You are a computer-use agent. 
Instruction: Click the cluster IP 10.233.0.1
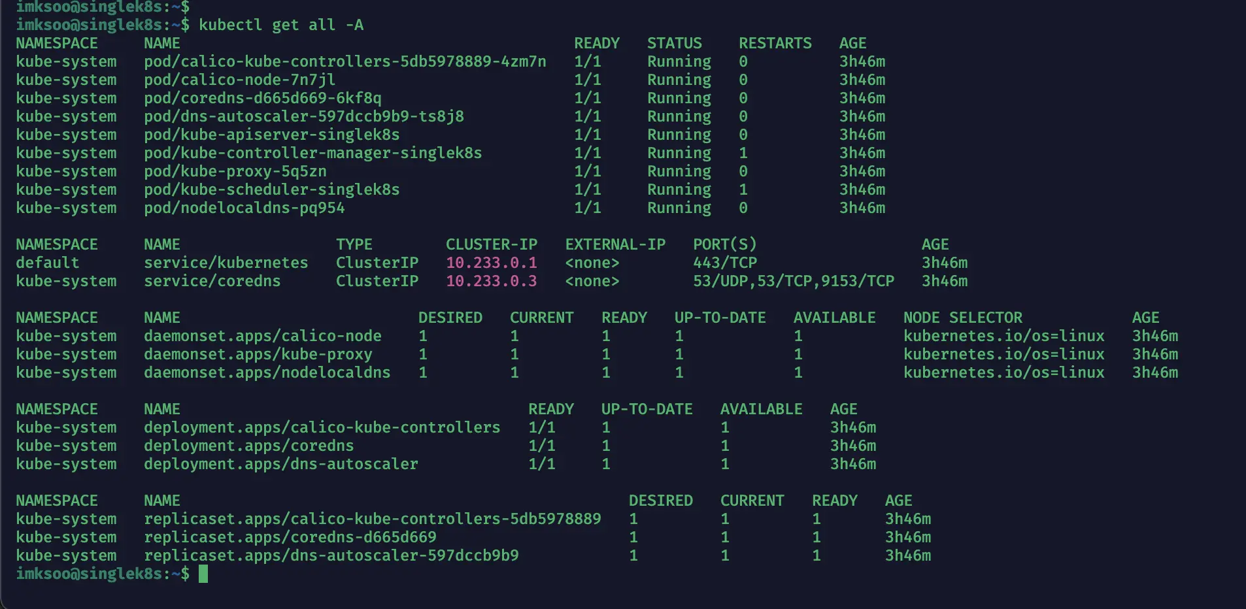click(x=491, y=263)
